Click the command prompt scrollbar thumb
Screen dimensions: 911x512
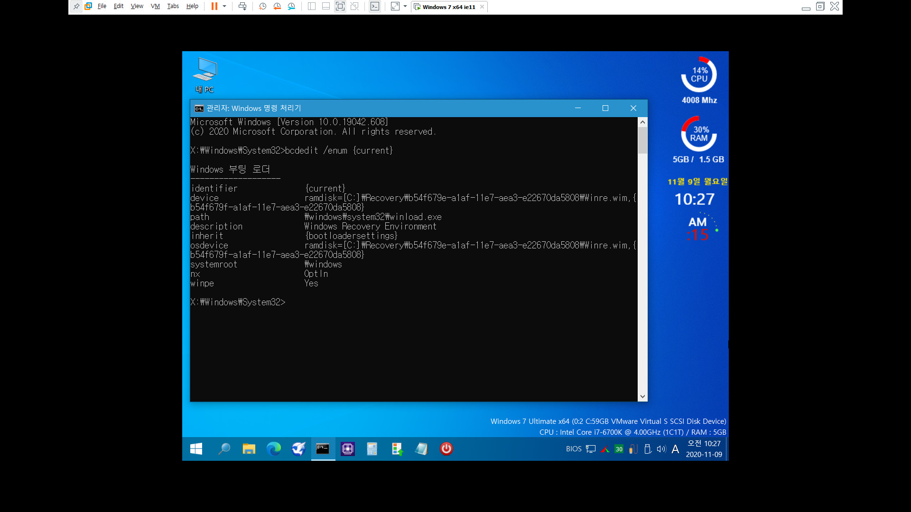coord(642,140)
